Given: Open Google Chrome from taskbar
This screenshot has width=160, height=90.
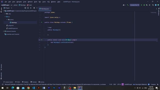Looking at the screenshot, I should (28, 88).
